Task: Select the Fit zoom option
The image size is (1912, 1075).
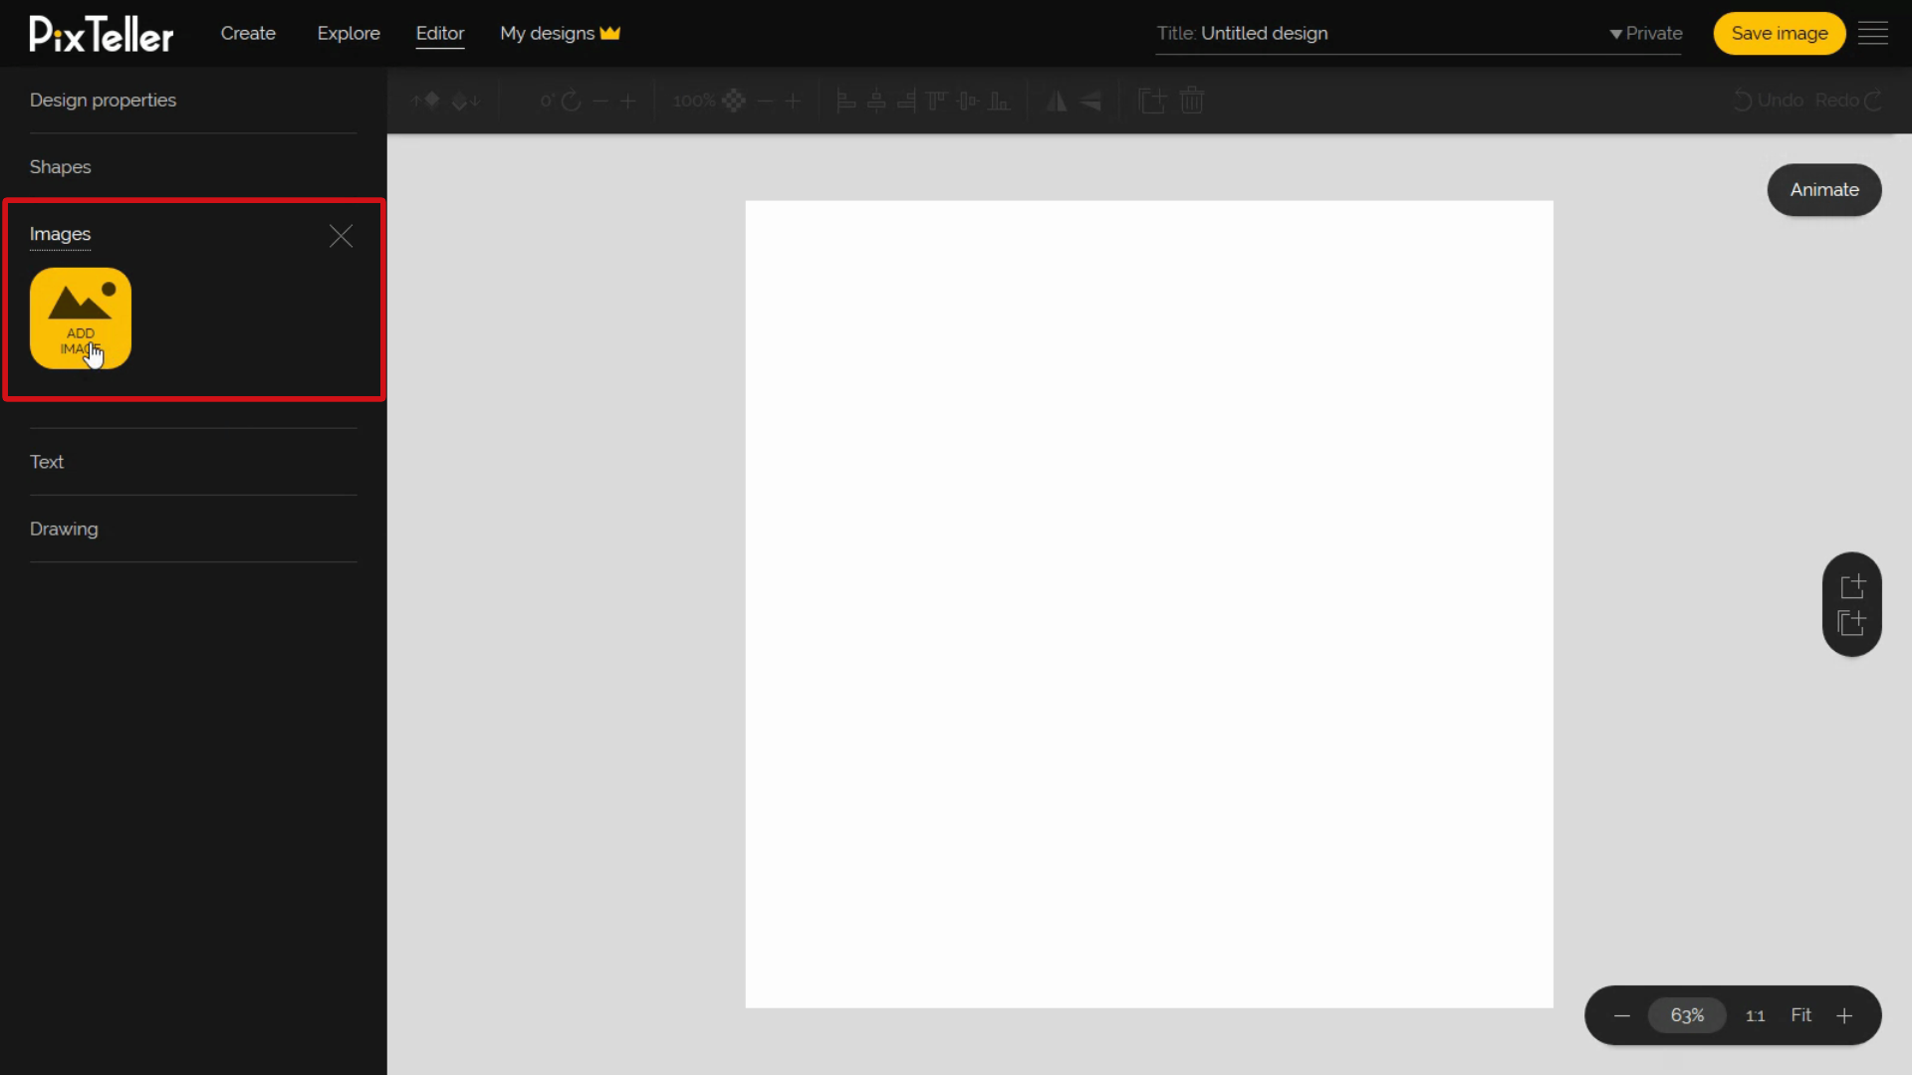Action: pos(1800,1014)
